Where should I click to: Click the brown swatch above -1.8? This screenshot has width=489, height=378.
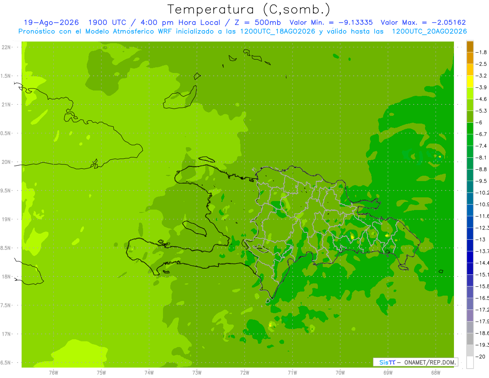470,46
